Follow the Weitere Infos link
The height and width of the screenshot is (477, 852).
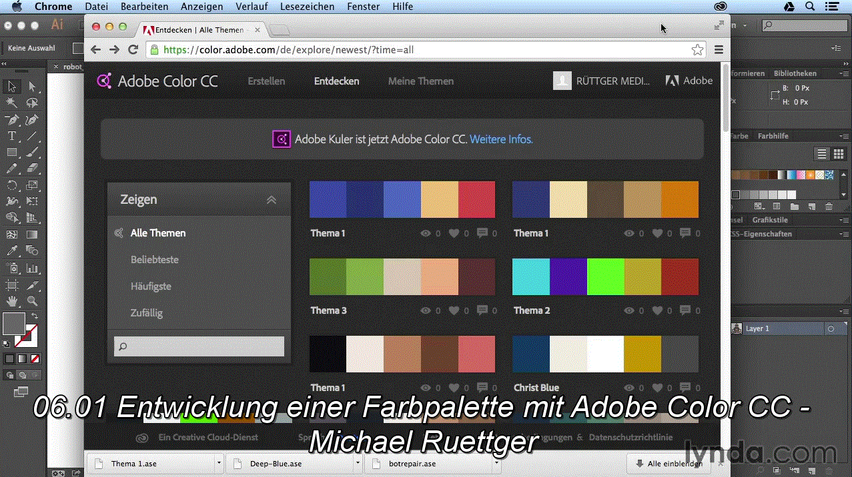point(501,139)
